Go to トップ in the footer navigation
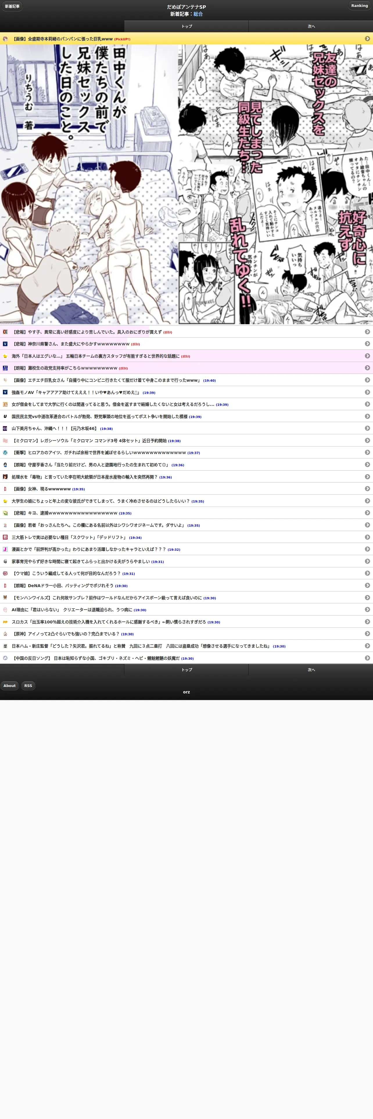This screenshot has height=1119, width=373. click(187, 670)
